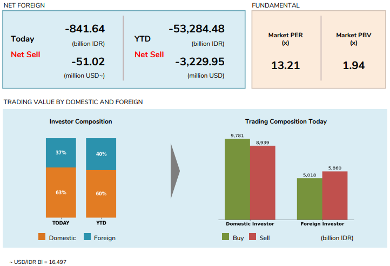This screenshot has height=266, width=390.
Task: Click the red Sell legend swatch
Action: [x=252, y=236]
